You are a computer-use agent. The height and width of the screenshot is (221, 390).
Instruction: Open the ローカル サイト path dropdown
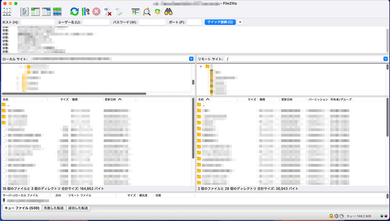click(191, 59)
